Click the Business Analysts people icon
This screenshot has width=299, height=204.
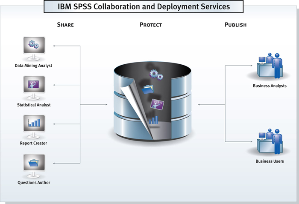pyautogui.click(x=270, y=66)
